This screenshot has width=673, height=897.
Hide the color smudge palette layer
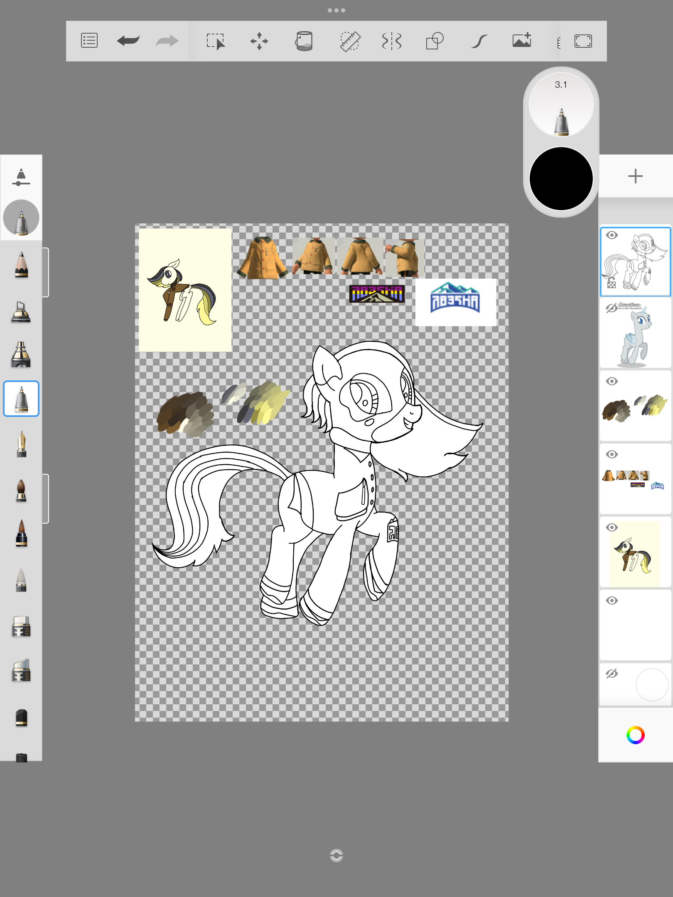click(612, 381)
